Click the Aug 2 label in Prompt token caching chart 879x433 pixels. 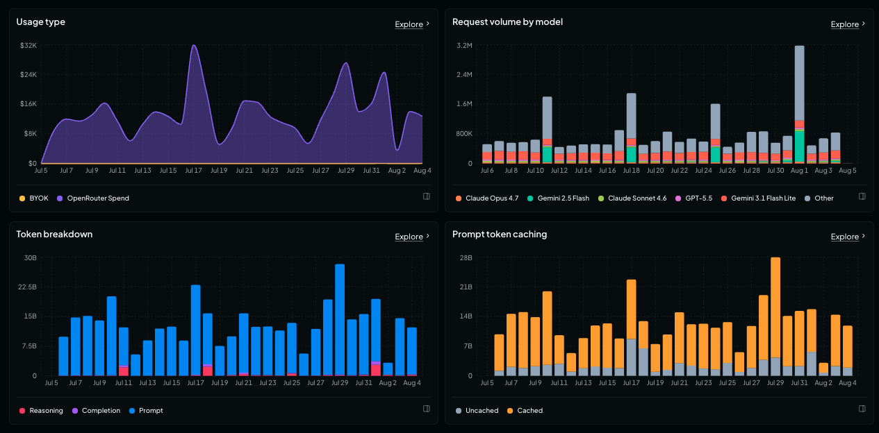pos(824,382)
